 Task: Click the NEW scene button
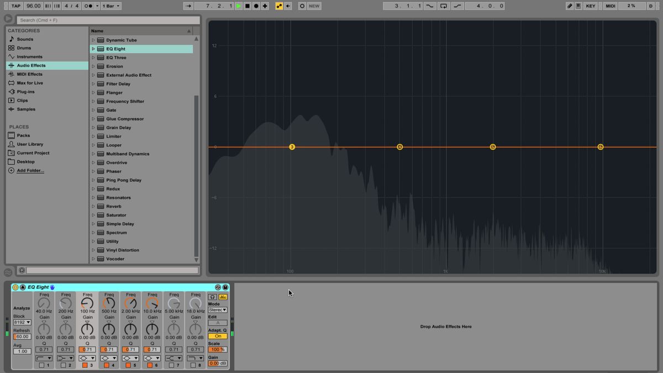coord(314,6)
